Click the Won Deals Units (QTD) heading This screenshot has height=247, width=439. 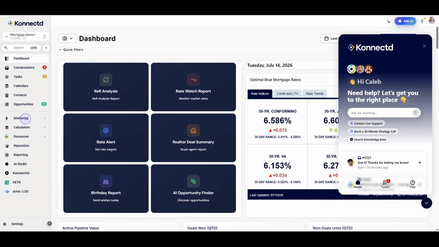coord(333,228)
